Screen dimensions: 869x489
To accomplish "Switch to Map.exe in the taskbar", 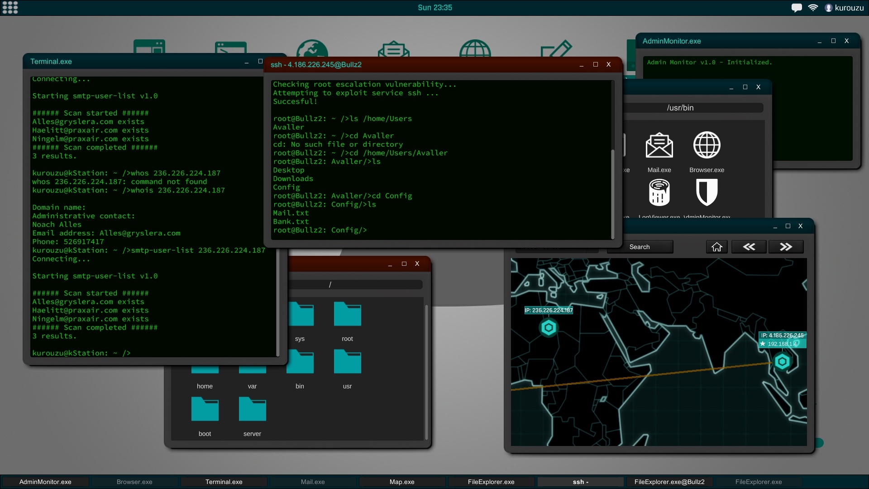I will coord(401,482).
